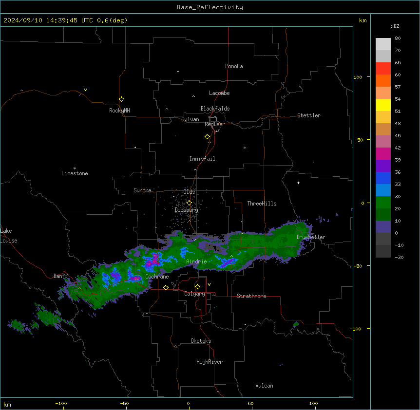Click the white plus marker east of ThreeHills
Viewport: 420px width, 410px height.
click(298, 183)
